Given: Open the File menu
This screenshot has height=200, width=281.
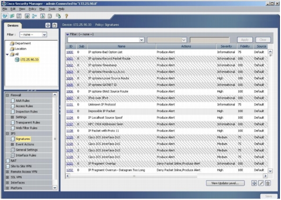Looking at the screenshot, I should [5, 9].
